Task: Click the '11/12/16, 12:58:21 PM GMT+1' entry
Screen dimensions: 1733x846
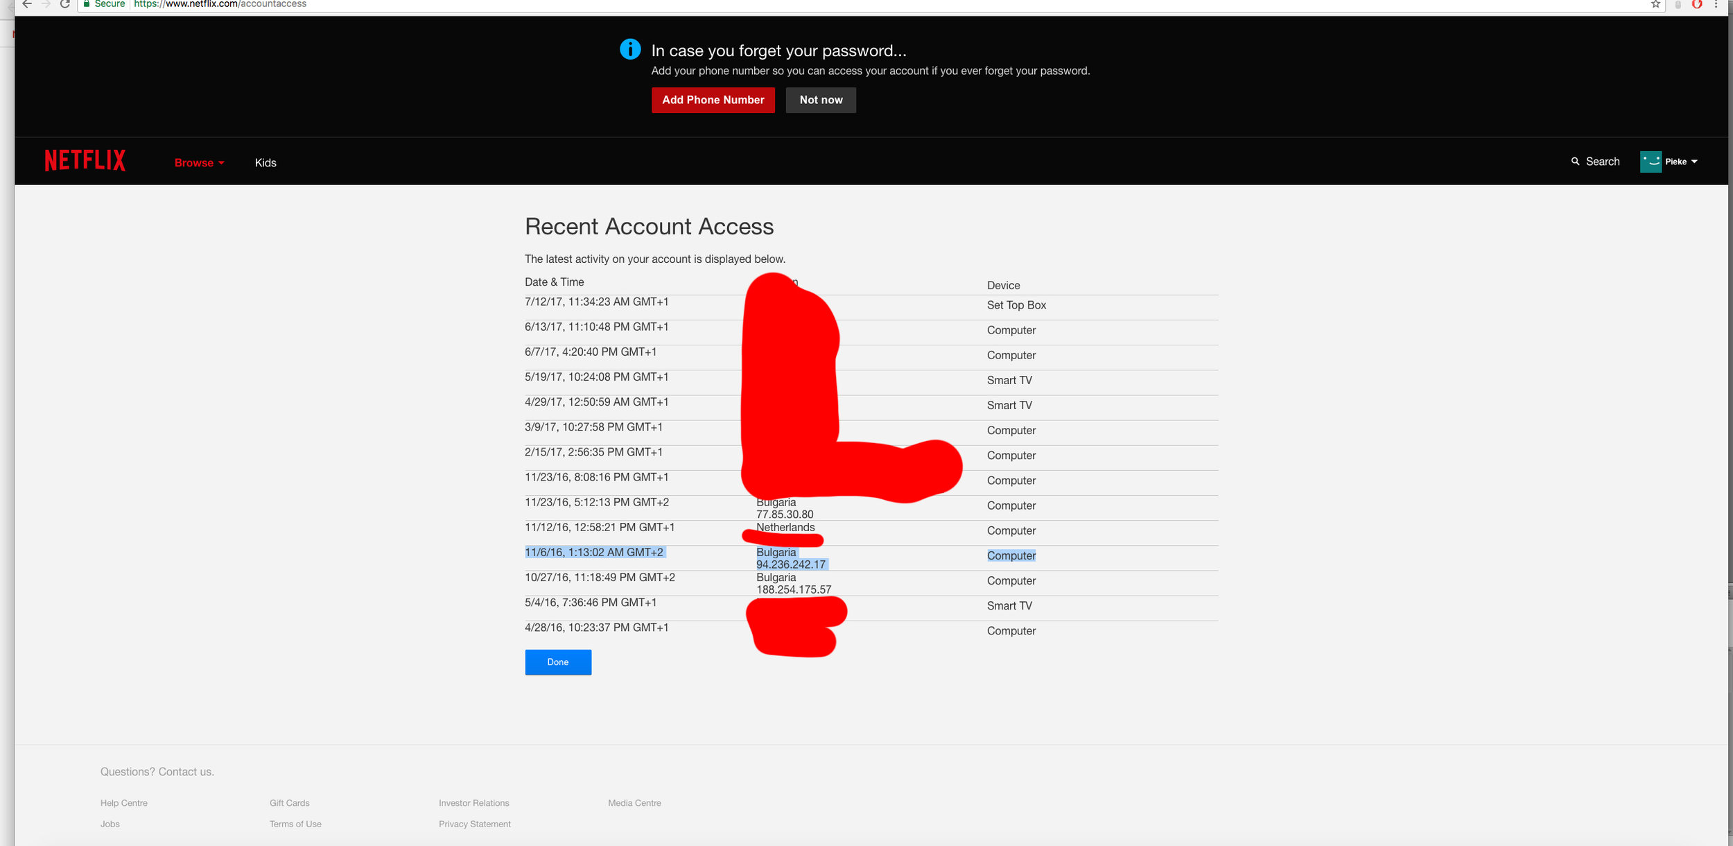Action: 600,527
